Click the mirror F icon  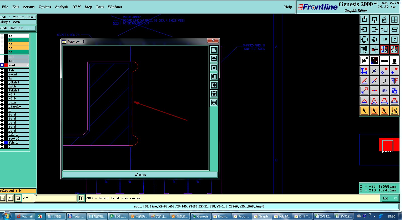[394, 81]
